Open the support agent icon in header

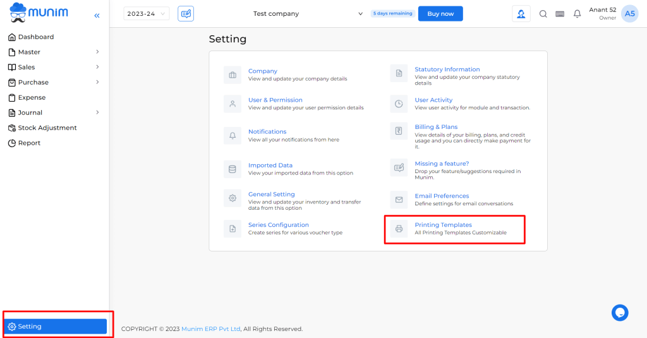(x=521, y=14)
